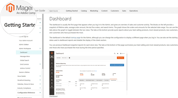Open Your Admin Account in sidebar
This screenshot has height=98, width=178.
point(26,41)
